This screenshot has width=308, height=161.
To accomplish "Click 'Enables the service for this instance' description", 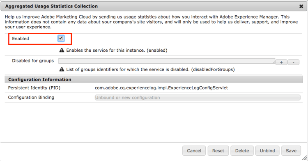I will (117, 50).
